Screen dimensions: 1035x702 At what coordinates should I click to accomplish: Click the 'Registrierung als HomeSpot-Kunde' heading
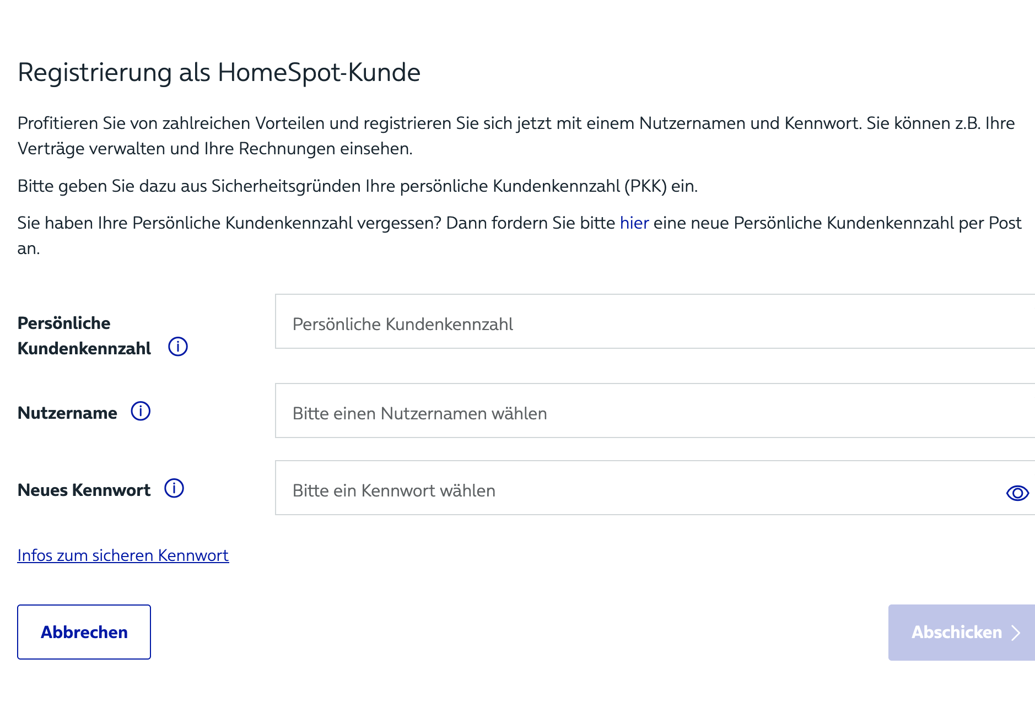219,72
